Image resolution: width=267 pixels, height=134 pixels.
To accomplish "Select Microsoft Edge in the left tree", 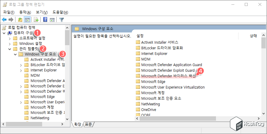I will [42, 97].
